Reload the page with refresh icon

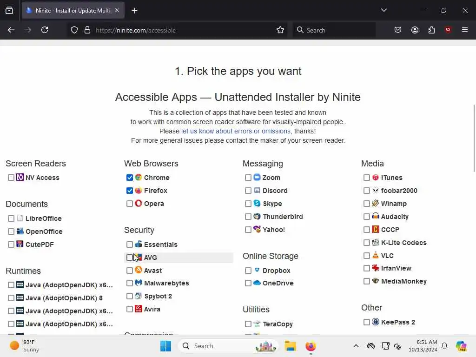click(x=45, y=30)
